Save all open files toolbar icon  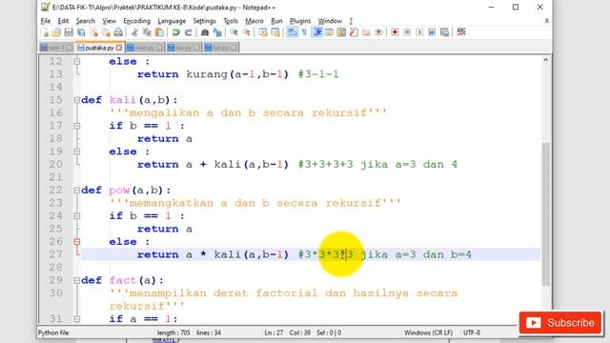click(81, 32)
